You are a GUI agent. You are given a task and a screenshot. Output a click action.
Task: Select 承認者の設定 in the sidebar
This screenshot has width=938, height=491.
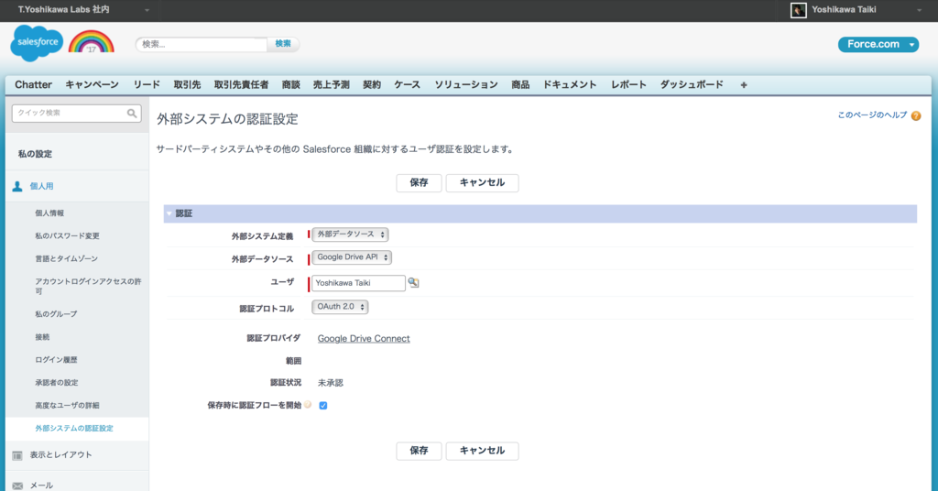[56, 383]
